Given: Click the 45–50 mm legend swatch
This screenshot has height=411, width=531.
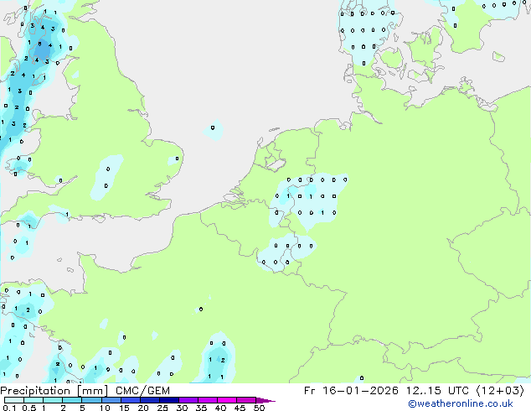Looking at the screenshot, I should click(246, 400).
